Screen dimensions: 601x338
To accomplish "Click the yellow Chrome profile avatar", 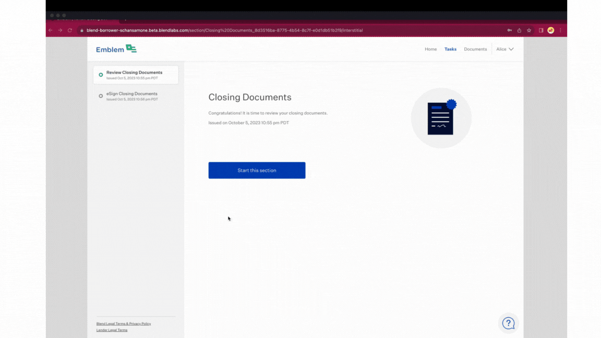I will click(x=550, y=30).
